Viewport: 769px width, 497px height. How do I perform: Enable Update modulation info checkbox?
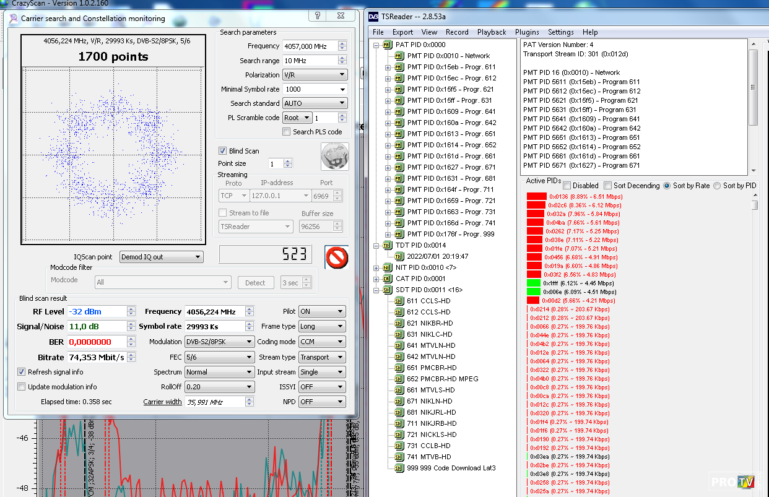click(x=22, y=387)
